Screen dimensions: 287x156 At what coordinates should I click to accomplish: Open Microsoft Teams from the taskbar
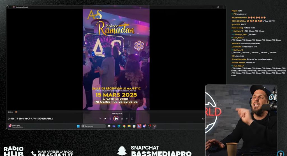(x=114, y=126)
